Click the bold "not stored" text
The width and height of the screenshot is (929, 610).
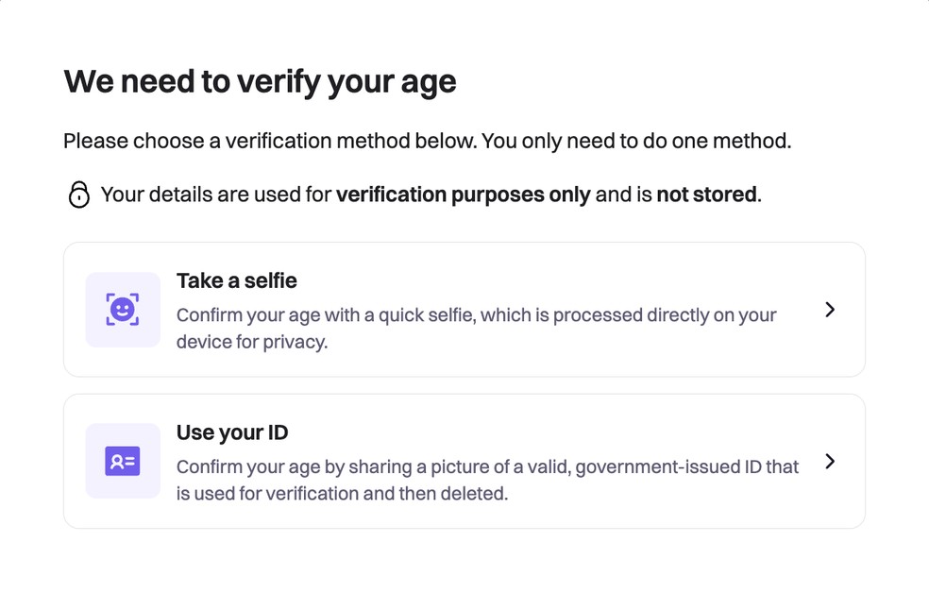(x=707, y=195)
